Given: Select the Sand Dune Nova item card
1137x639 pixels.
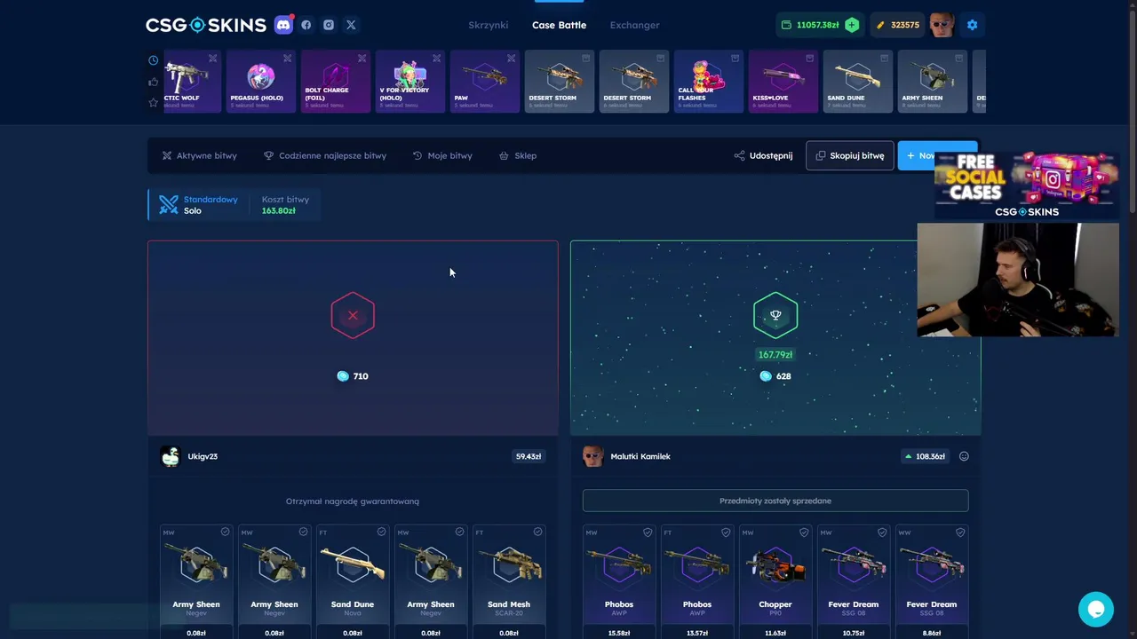Looking at the screenshot, I should tap(353, 581).
